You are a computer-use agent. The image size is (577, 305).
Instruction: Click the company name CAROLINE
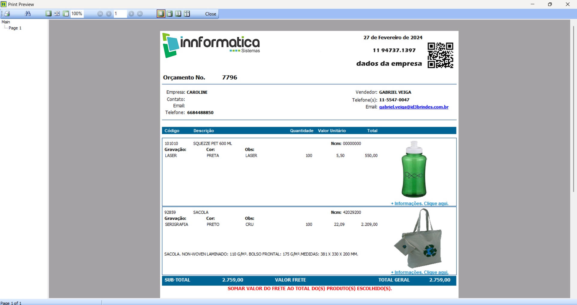(x=197, y=92)
